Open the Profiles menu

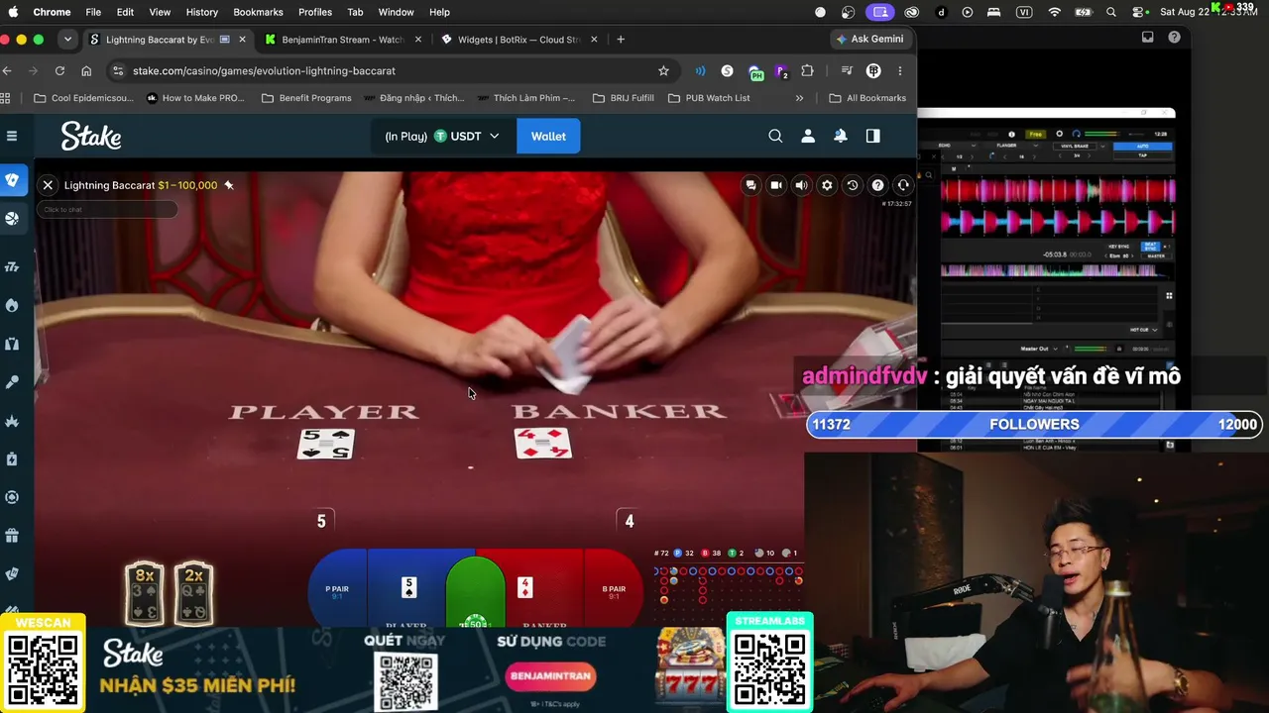315,12
